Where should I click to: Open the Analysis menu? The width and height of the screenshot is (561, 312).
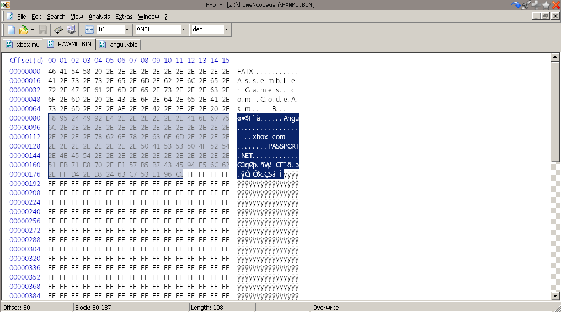pos(99,17)
